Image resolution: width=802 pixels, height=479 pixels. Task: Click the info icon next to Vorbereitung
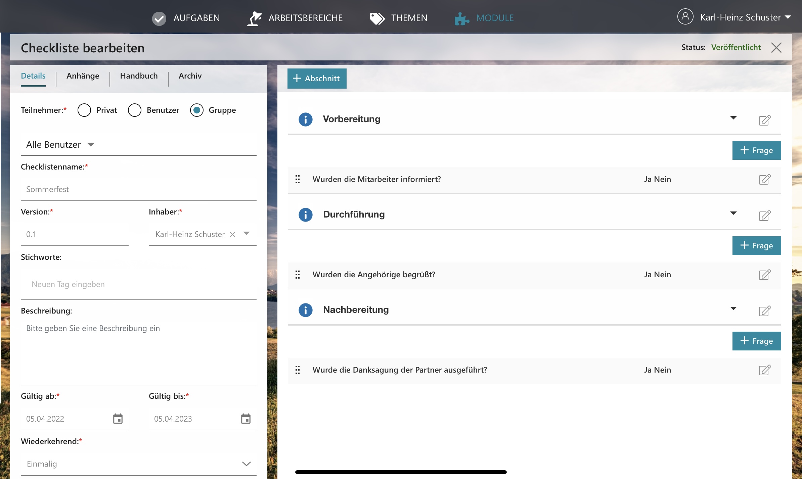[x=305, y=119]
